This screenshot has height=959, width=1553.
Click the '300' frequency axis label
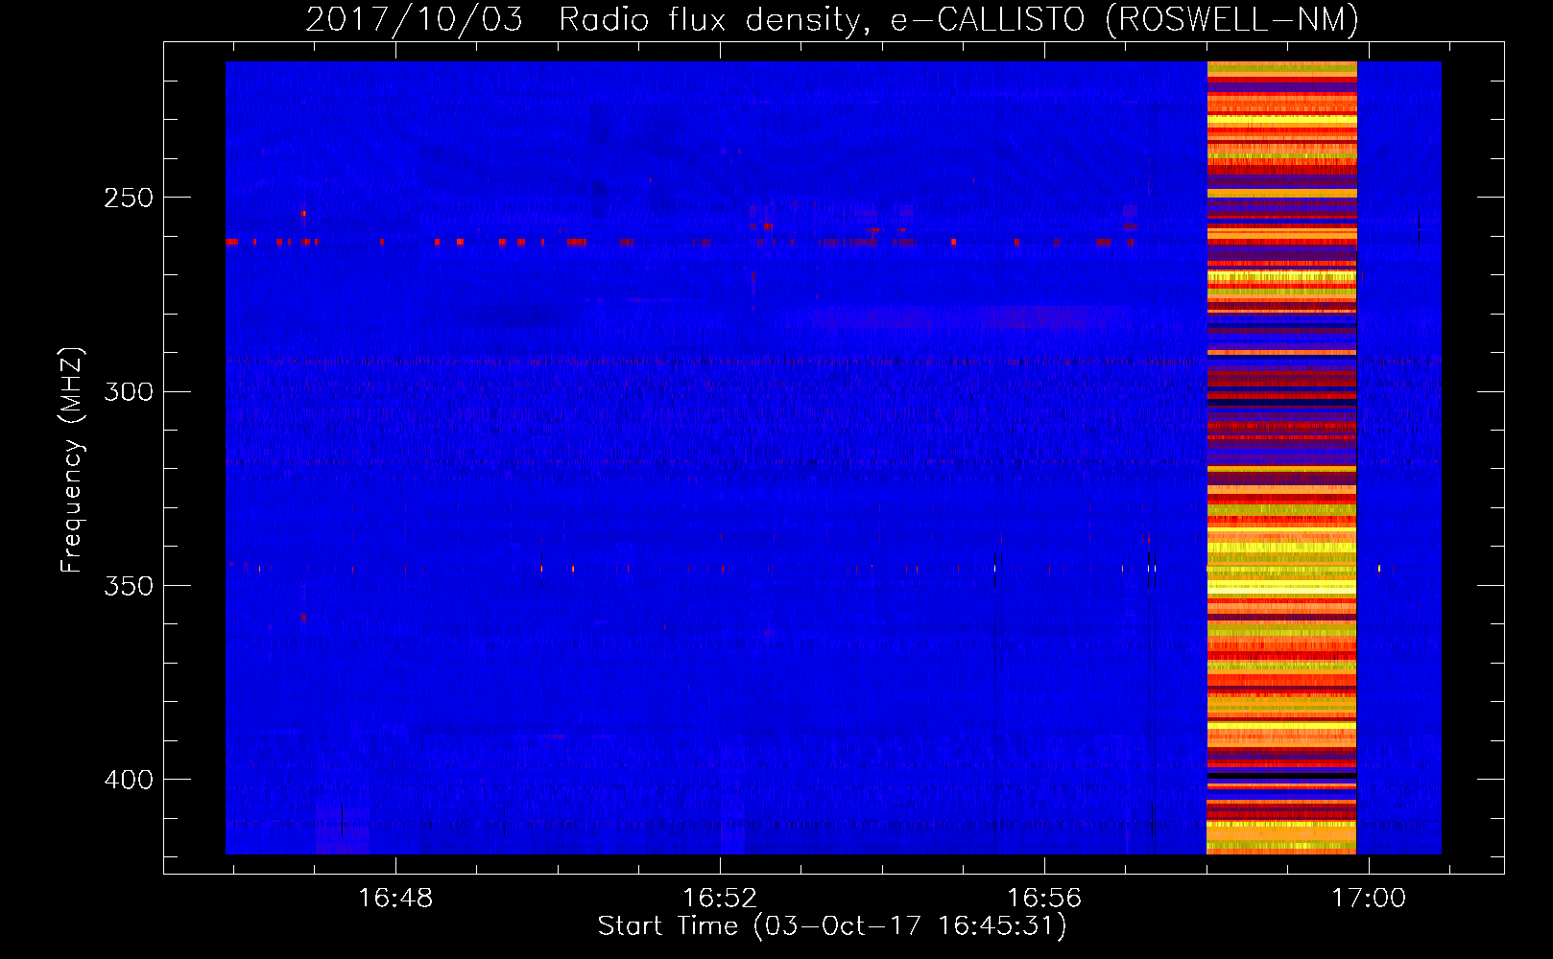(129, 391)
